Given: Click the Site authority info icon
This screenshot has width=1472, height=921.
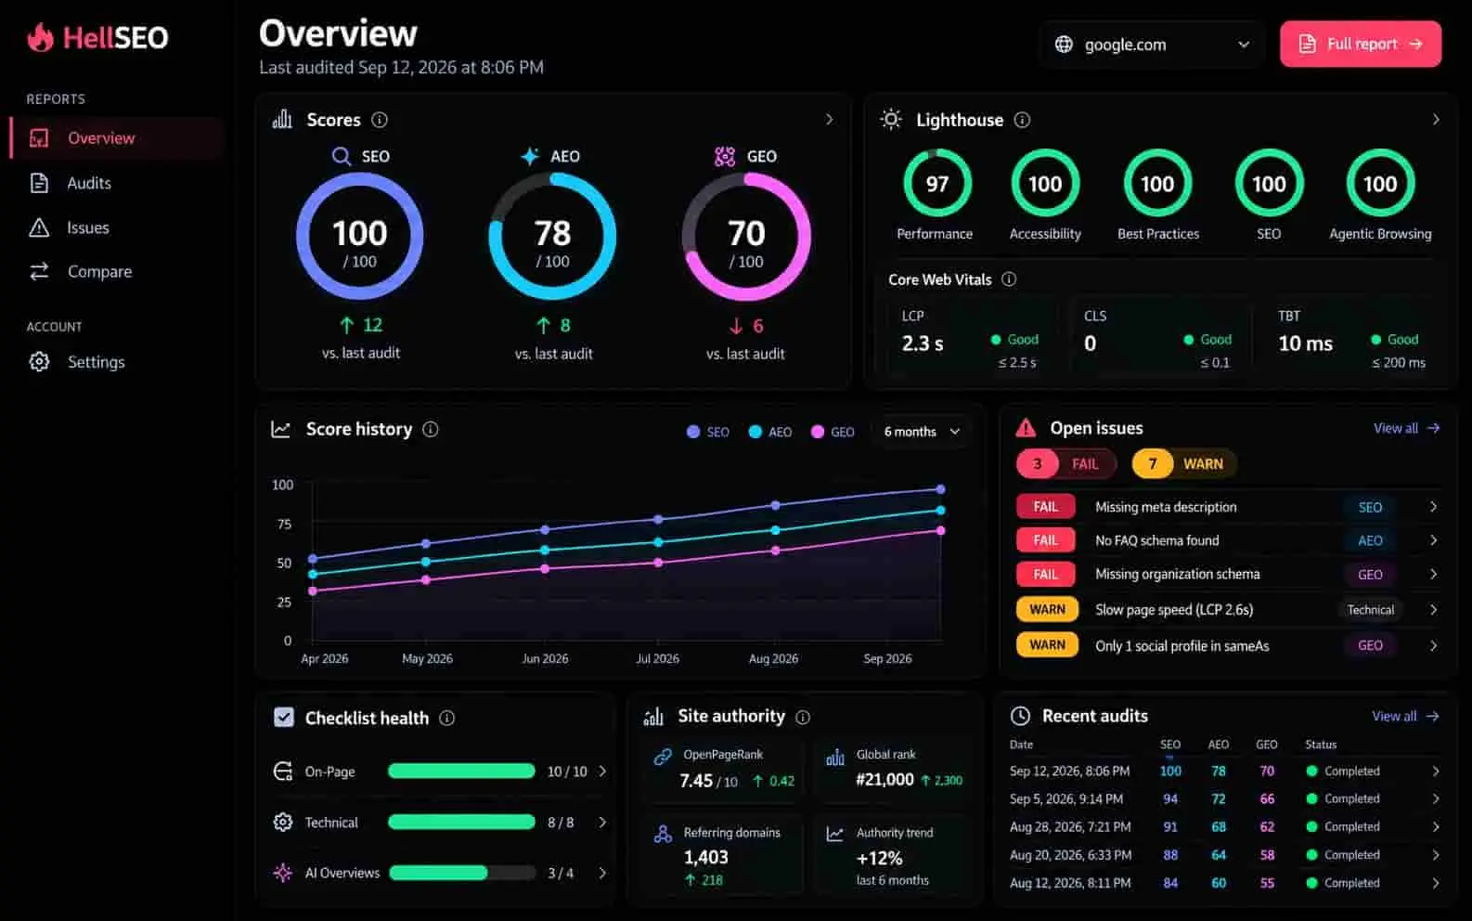Looking at the screenshot, I should click(x=803, y=717).
